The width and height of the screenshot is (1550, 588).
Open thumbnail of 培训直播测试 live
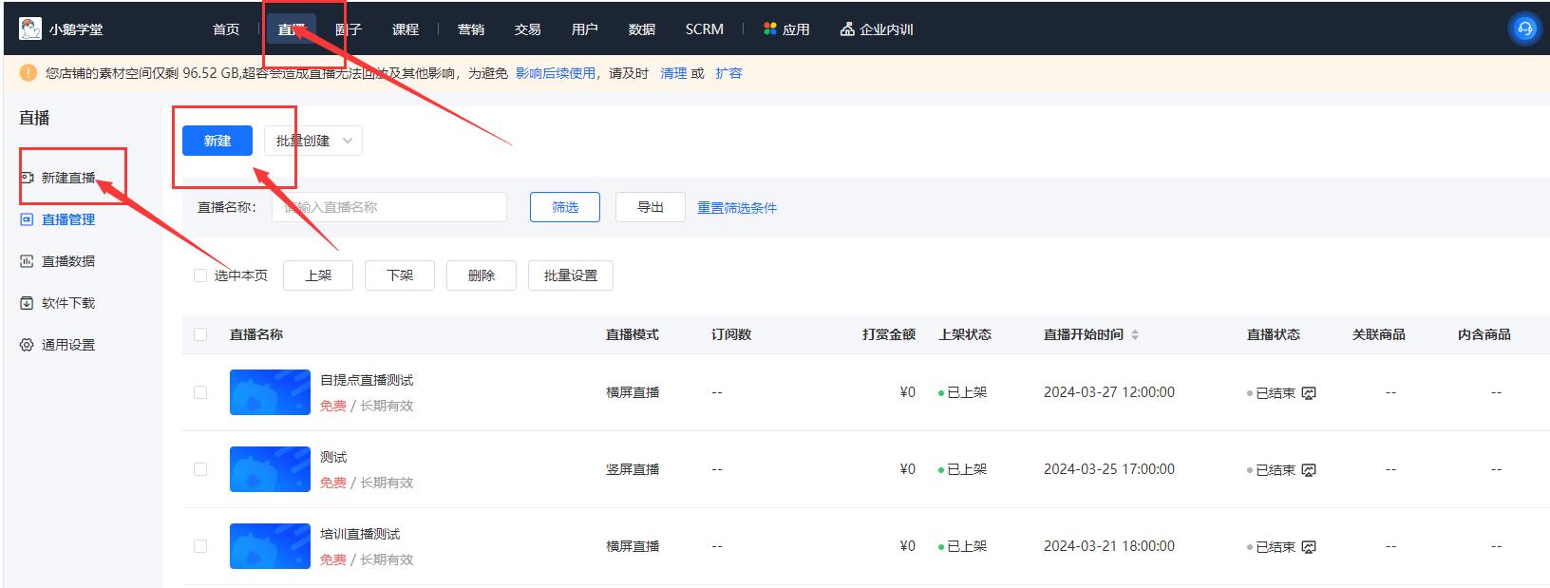pyautogui.click(x=270, y=546)
